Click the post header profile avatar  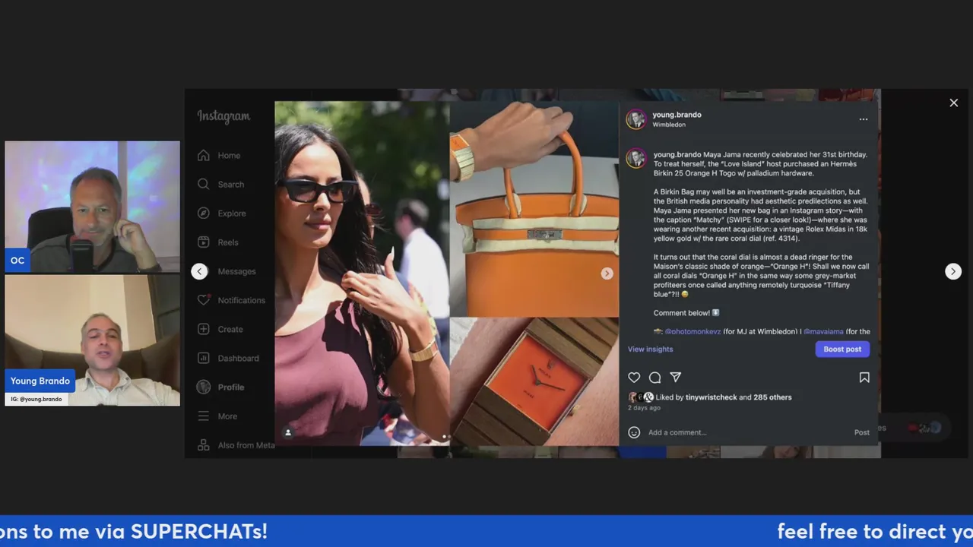click(x=635, y=119)
